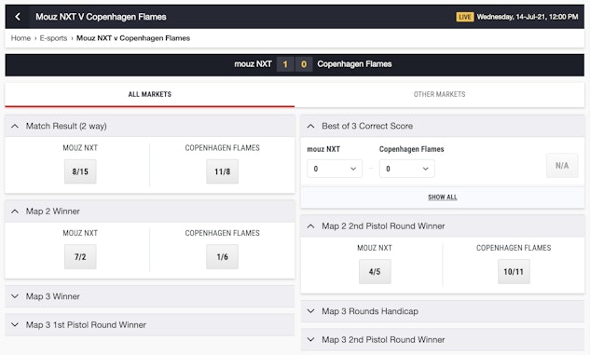Select the All Markets tab
Image resolution: width=590 pixels, height=355 pixels.
(x=150, y=94)
